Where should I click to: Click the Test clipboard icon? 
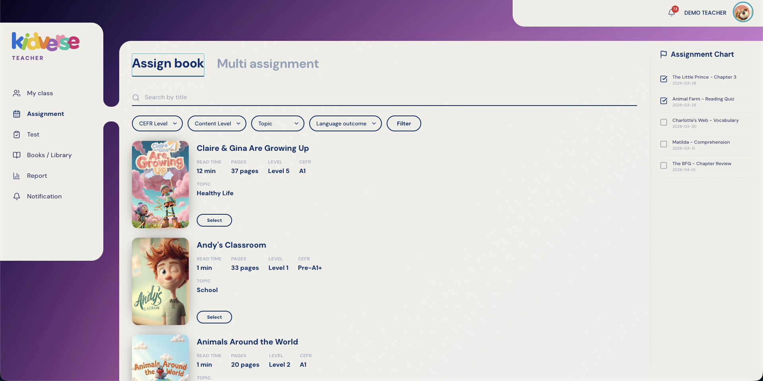click(17, 135)
